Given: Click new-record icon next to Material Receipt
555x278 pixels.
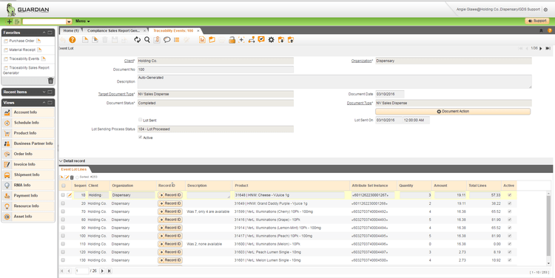Looking at the screenshot, I should point(38,50).
